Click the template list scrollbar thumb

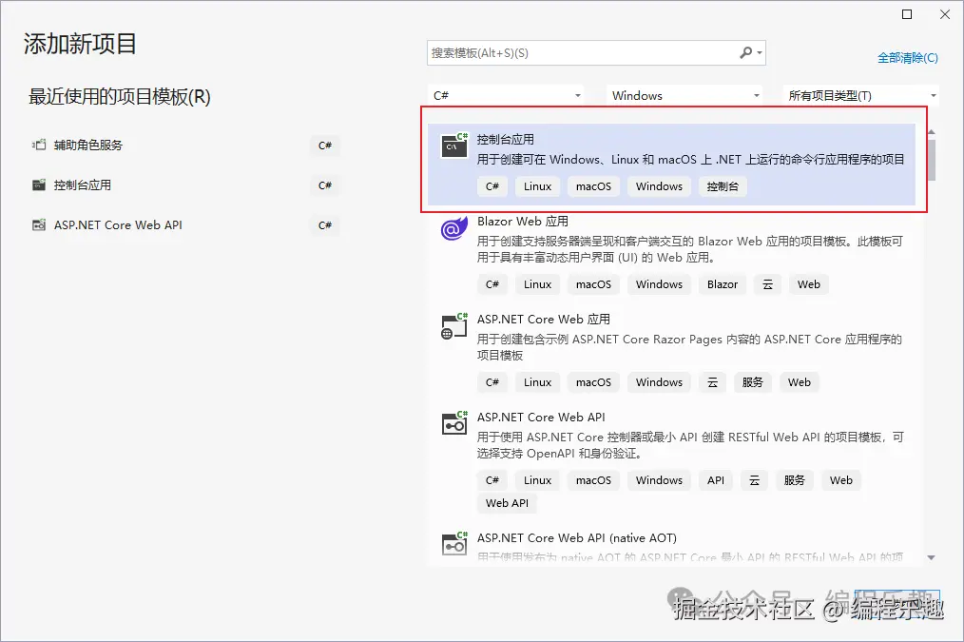(x=932, y=160)
